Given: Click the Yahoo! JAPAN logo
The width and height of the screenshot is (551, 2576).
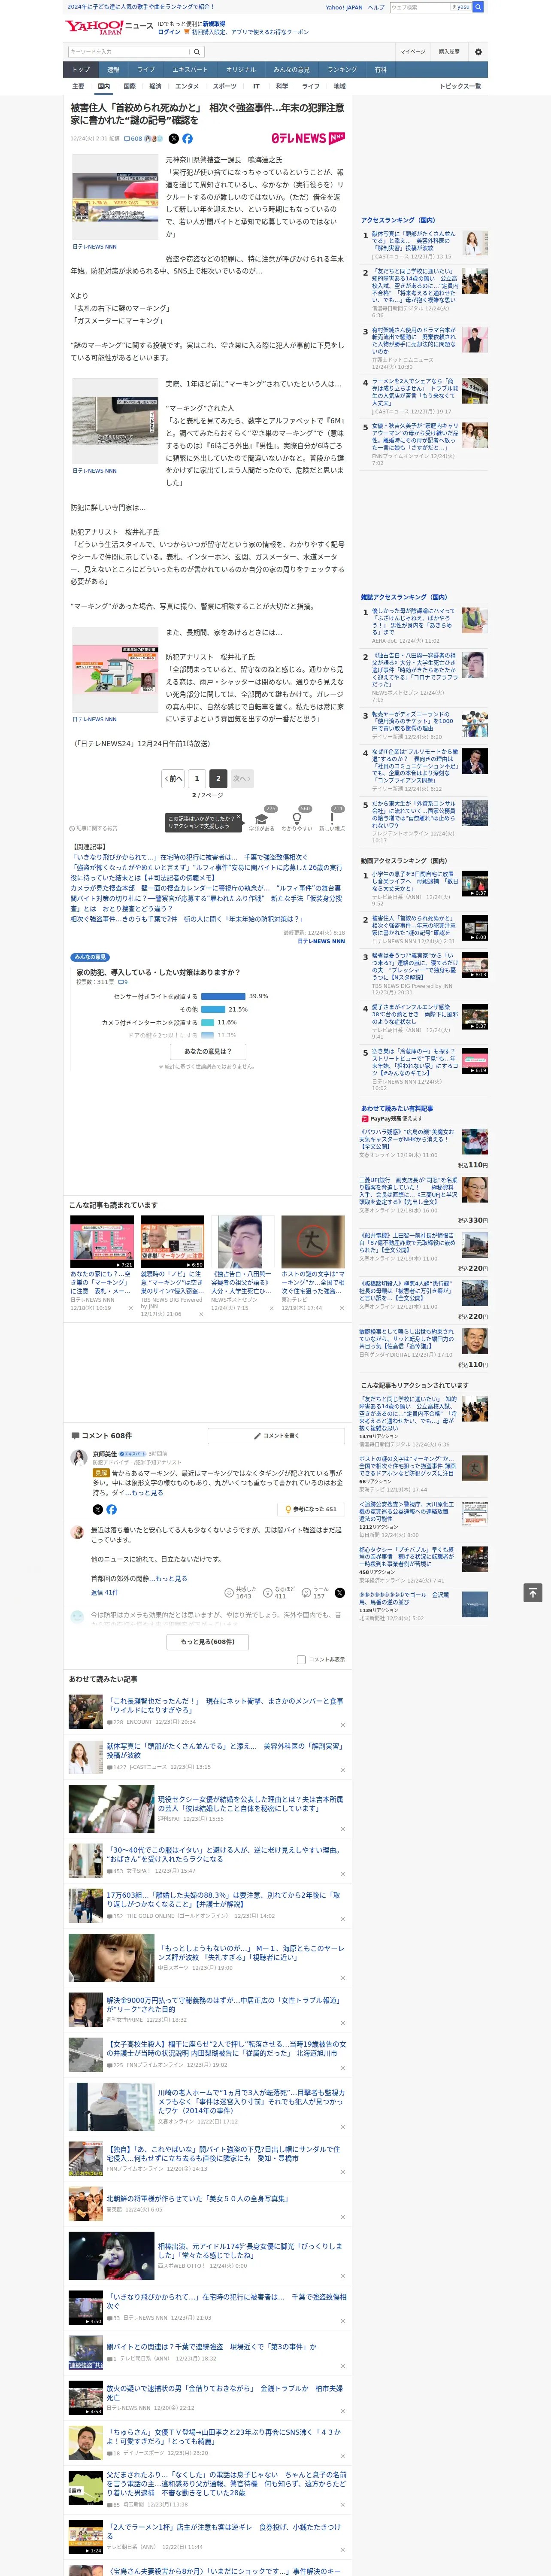Looking at the screenshot, I should 93,27.
